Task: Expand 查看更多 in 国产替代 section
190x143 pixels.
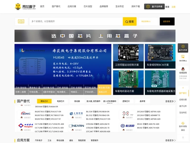Action: coord(170,101)
